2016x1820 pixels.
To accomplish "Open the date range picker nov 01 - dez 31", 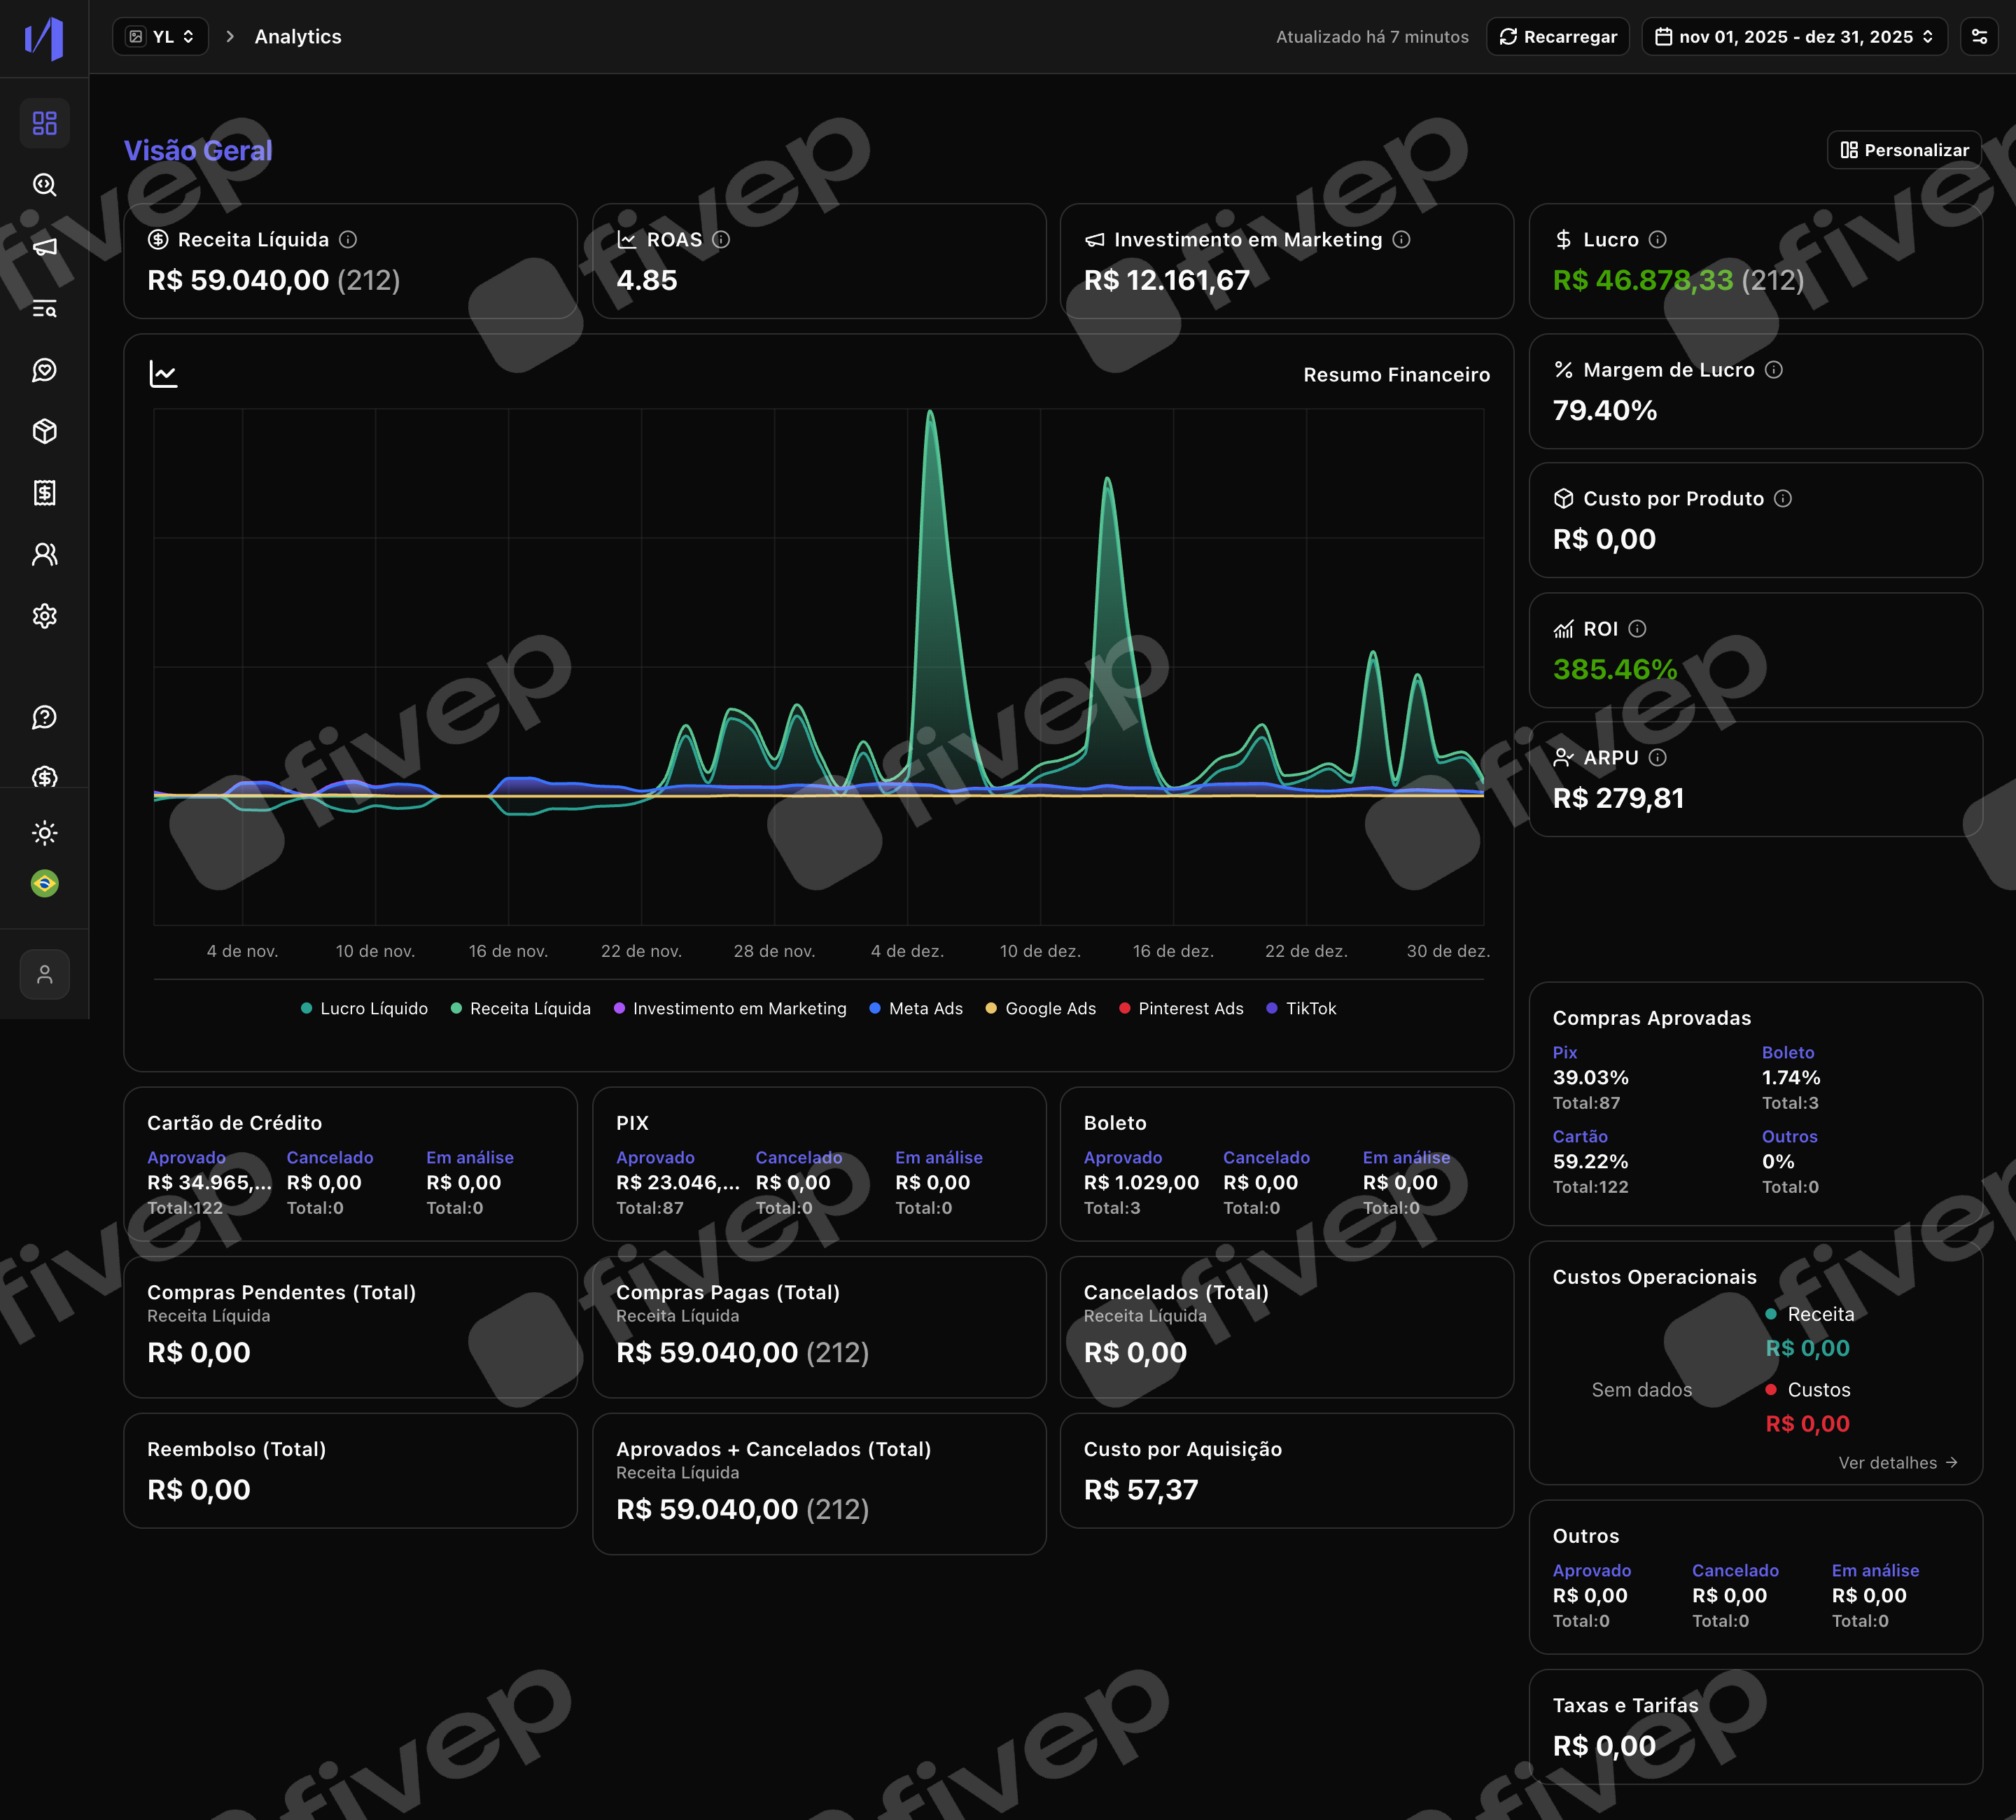I will point(1794,37).
